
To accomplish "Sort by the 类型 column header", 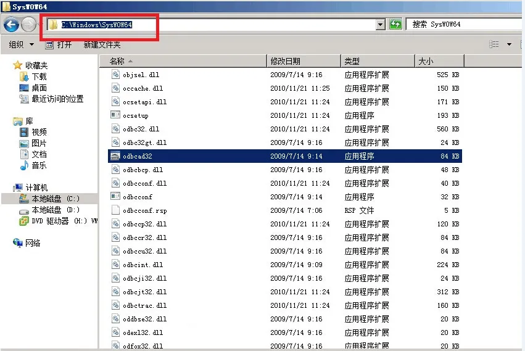I will pos(378,61).
